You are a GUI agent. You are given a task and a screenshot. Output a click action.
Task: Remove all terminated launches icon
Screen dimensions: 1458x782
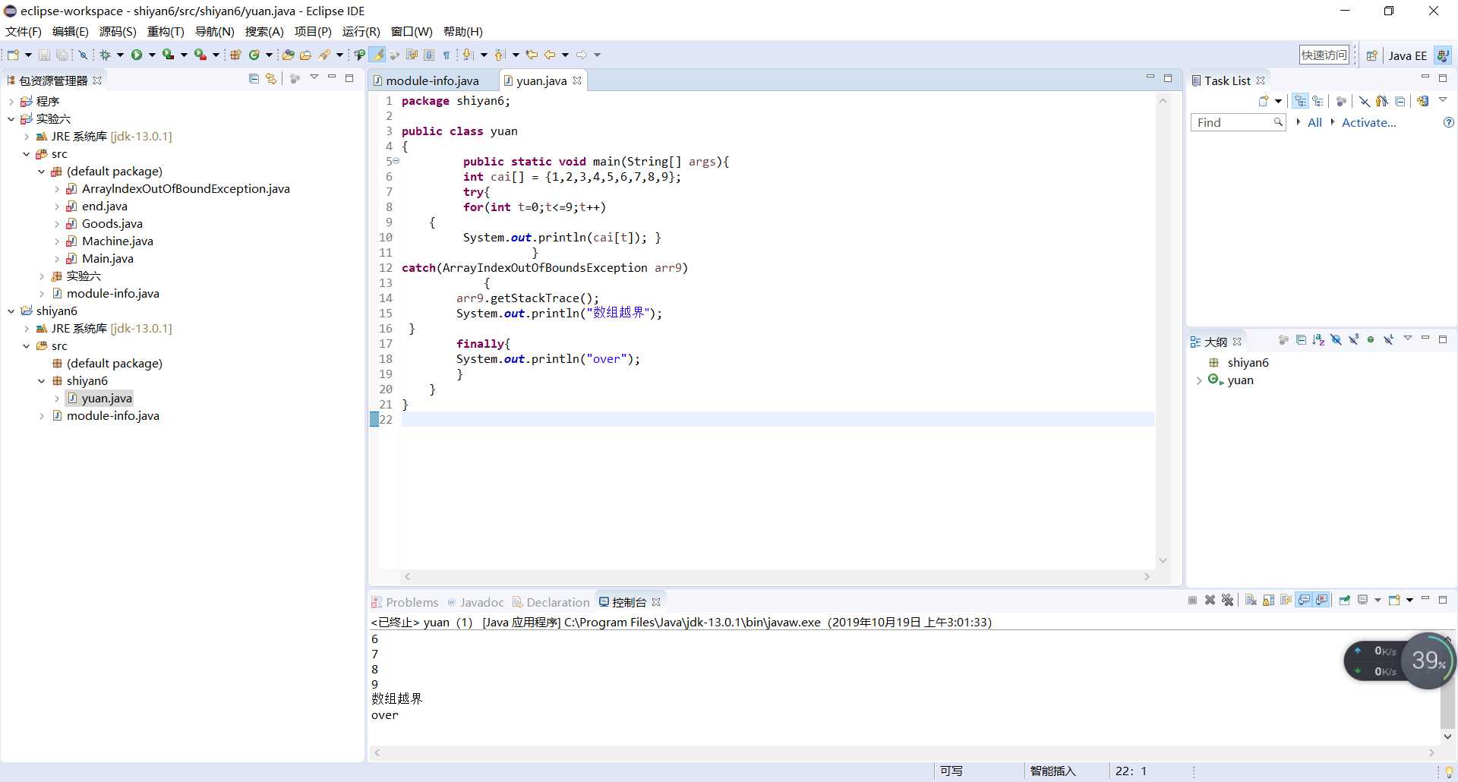click(1227, 601)
